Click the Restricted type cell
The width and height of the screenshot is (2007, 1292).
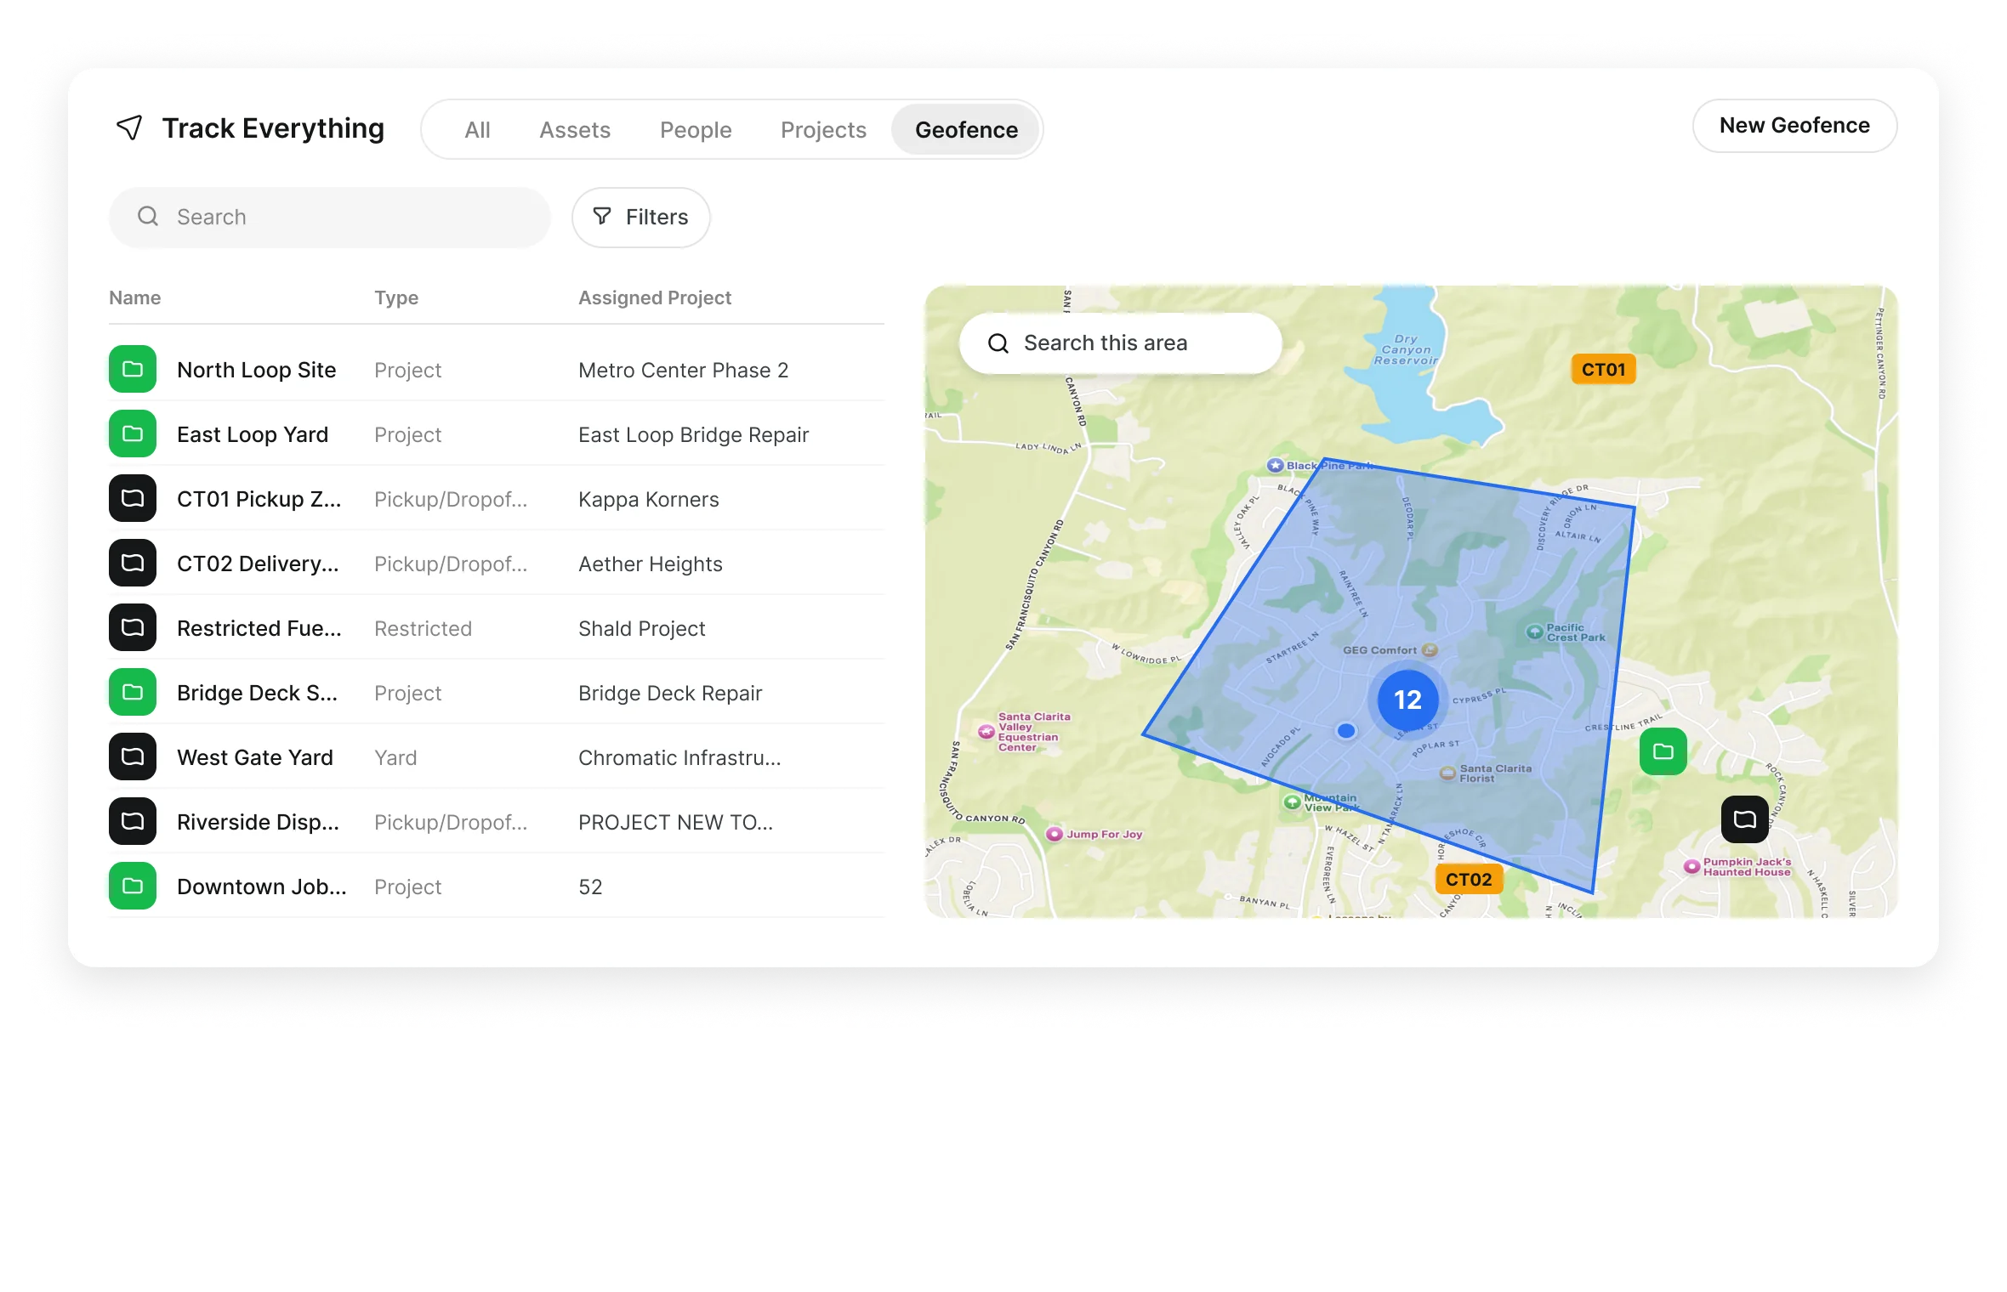pyautogui.click(x=423, y=628)
